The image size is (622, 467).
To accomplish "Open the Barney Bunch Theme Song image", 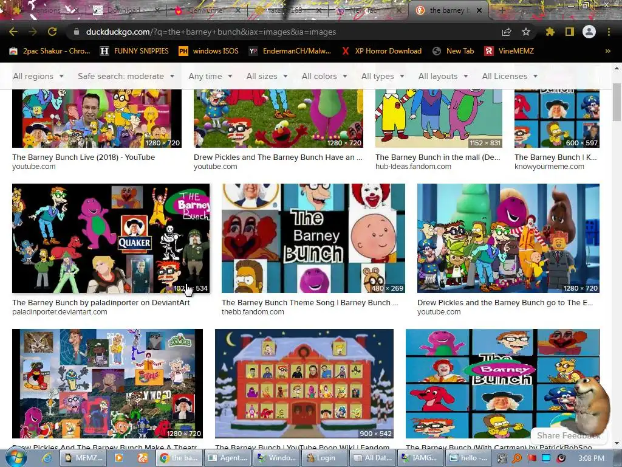I will [x=313, y=238].
